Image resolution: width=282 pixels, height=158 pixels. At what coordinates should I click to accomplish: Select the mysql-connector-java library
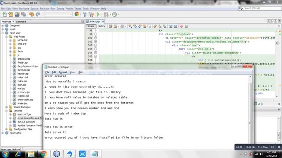pos(30,118)
